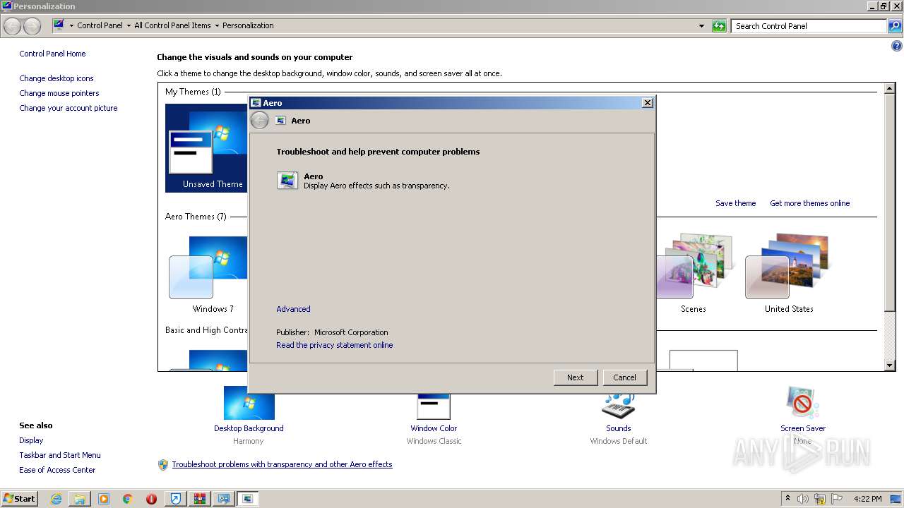Open Control Panel Home
The width and height of the screenshot is (904, 508).
click(52, 54)
